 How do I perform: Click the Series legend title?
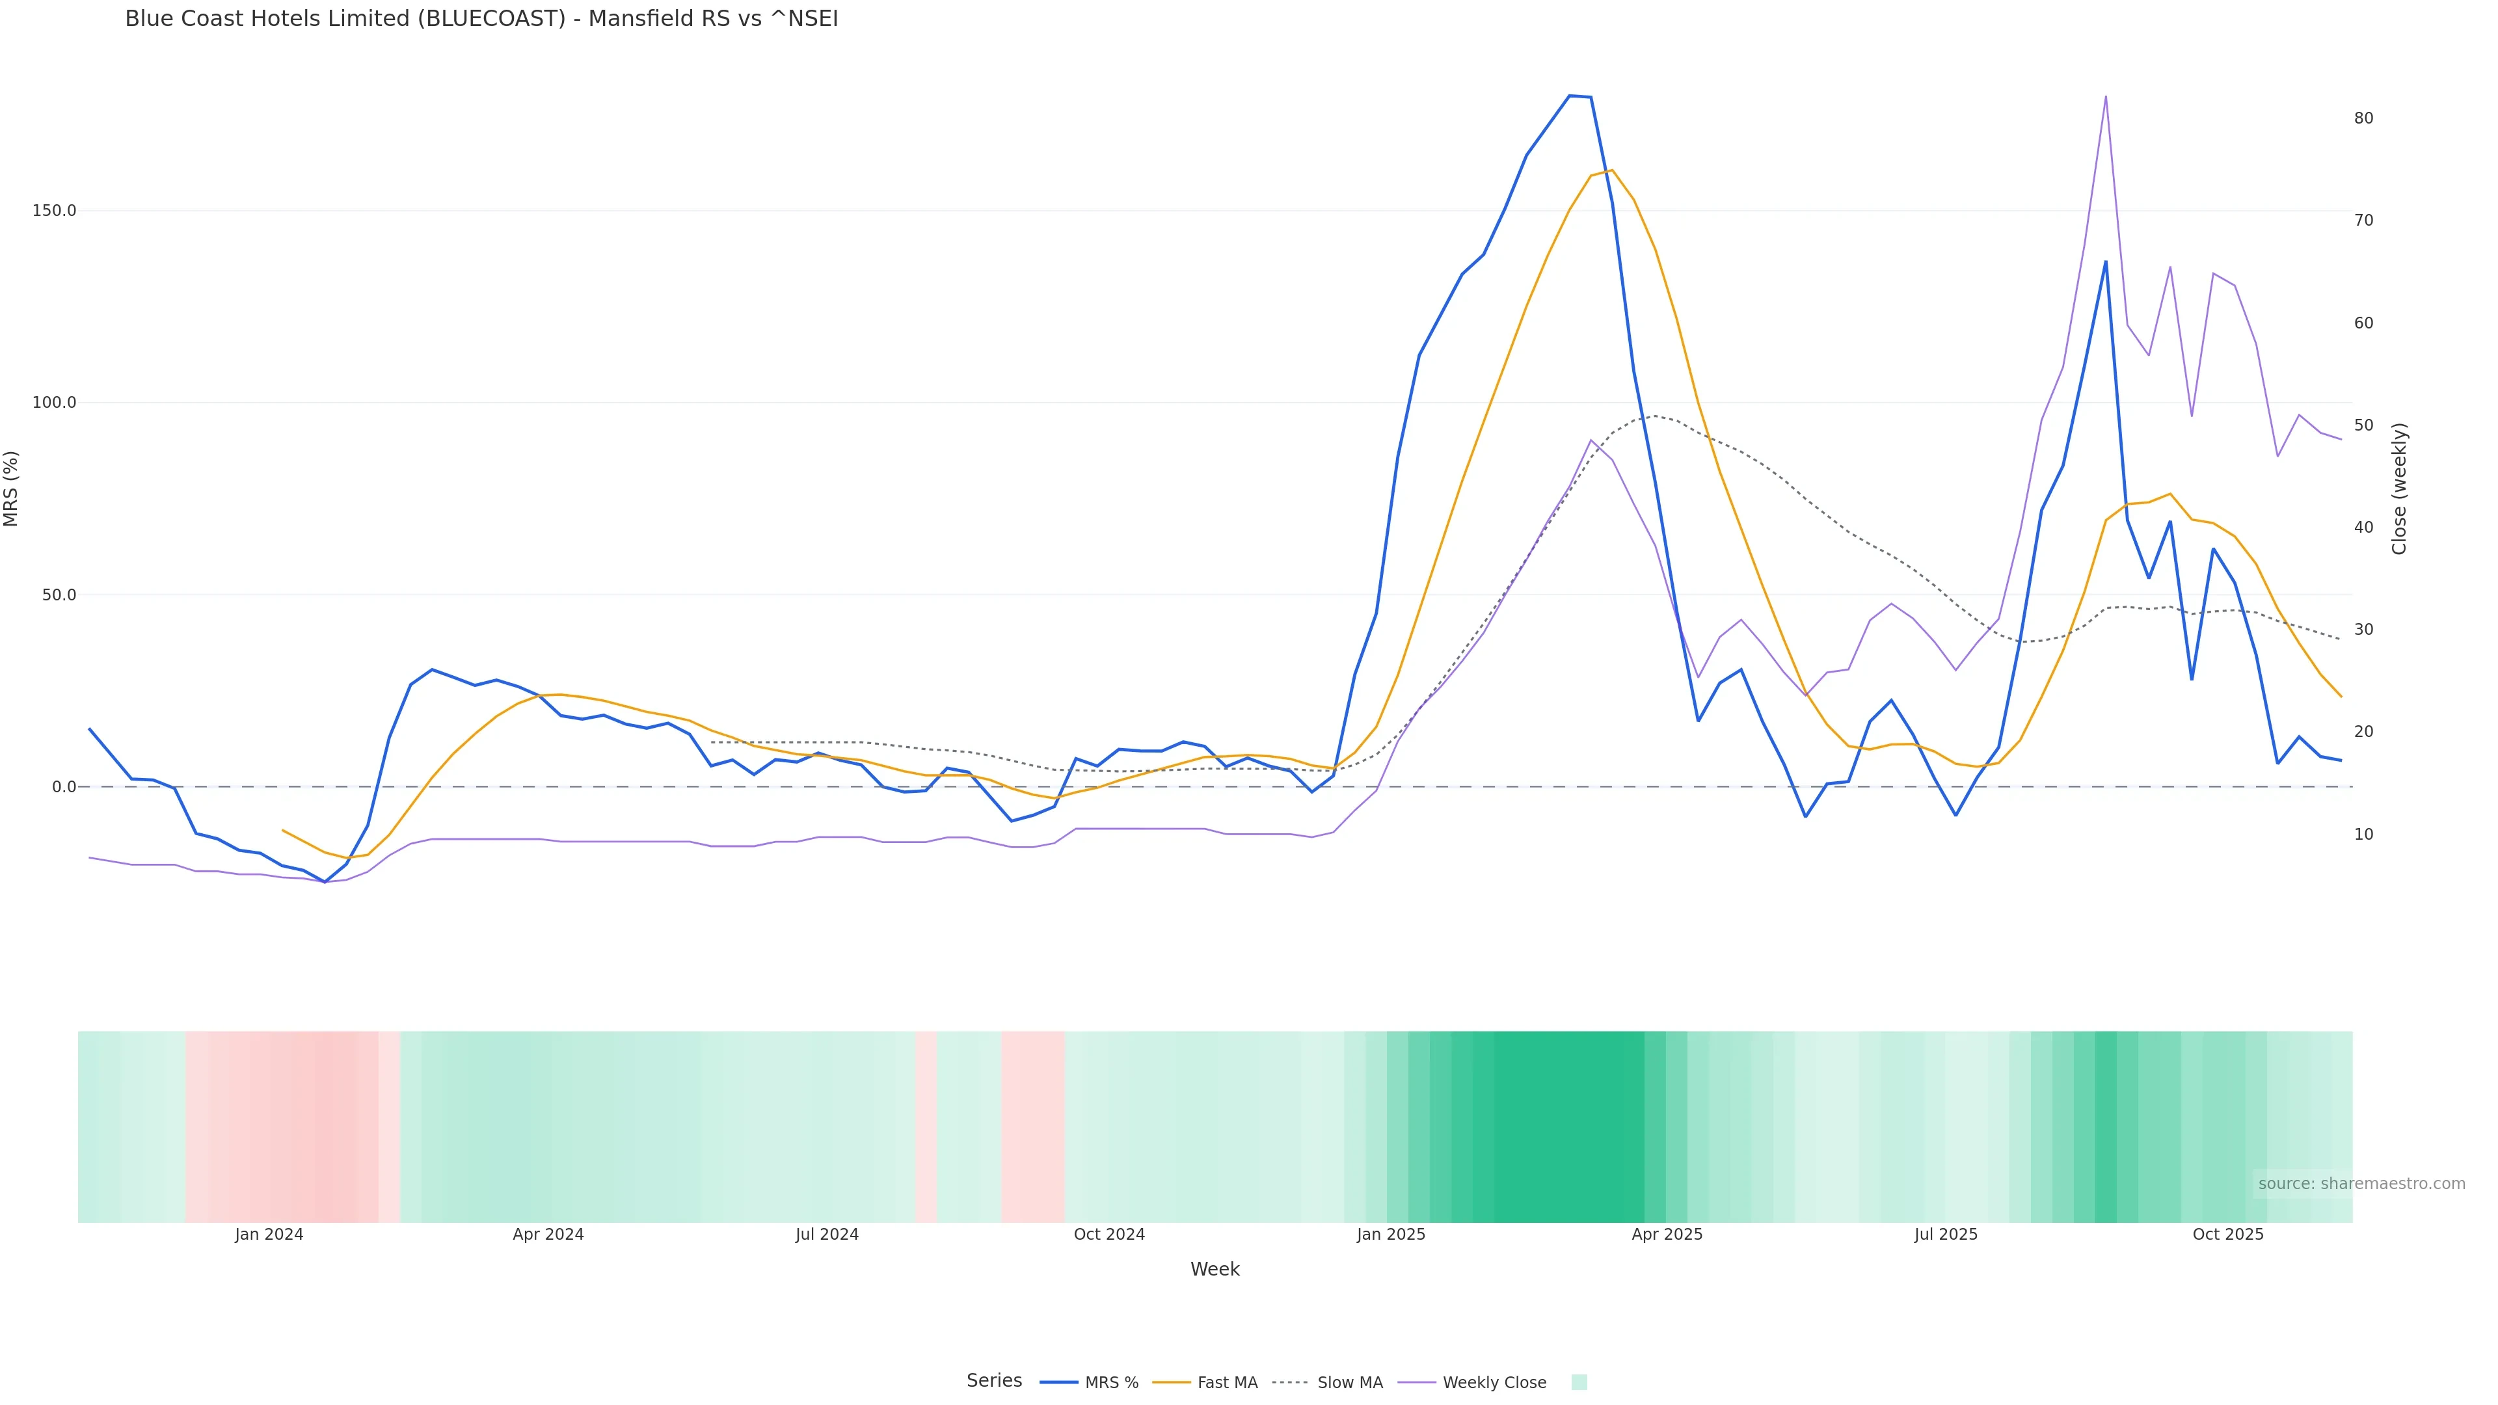[994, 1381]
